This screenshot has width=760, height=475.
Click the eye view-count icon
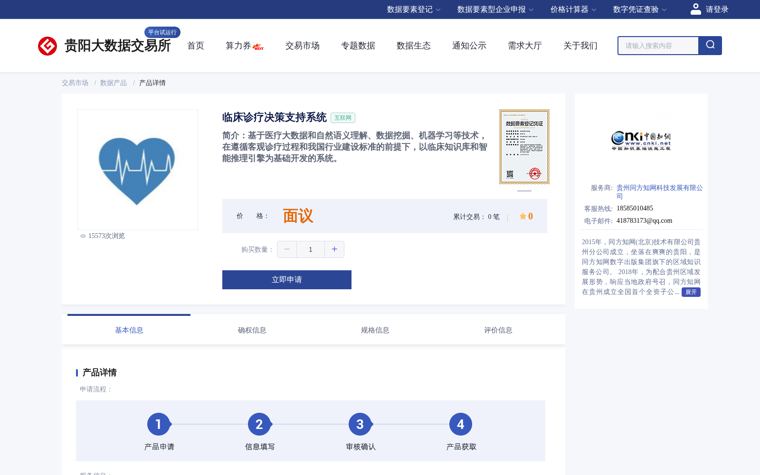click(x=83, y=236)
